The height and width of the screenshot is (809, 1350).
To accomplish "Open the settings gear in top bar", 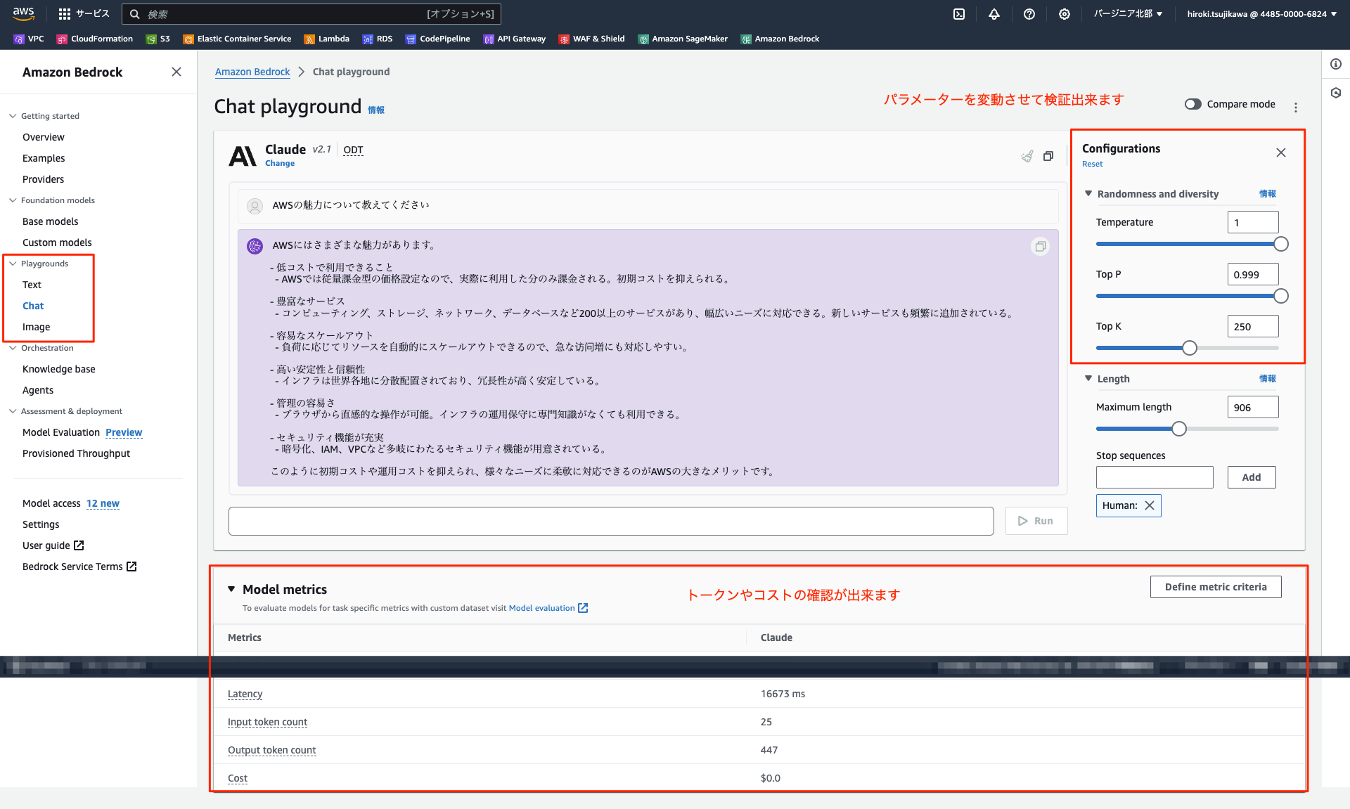I will click(x=1065, y=14).
